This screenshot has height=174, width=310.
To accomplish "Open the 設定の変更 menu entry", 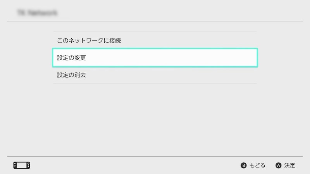I will [x=155, y=58].
